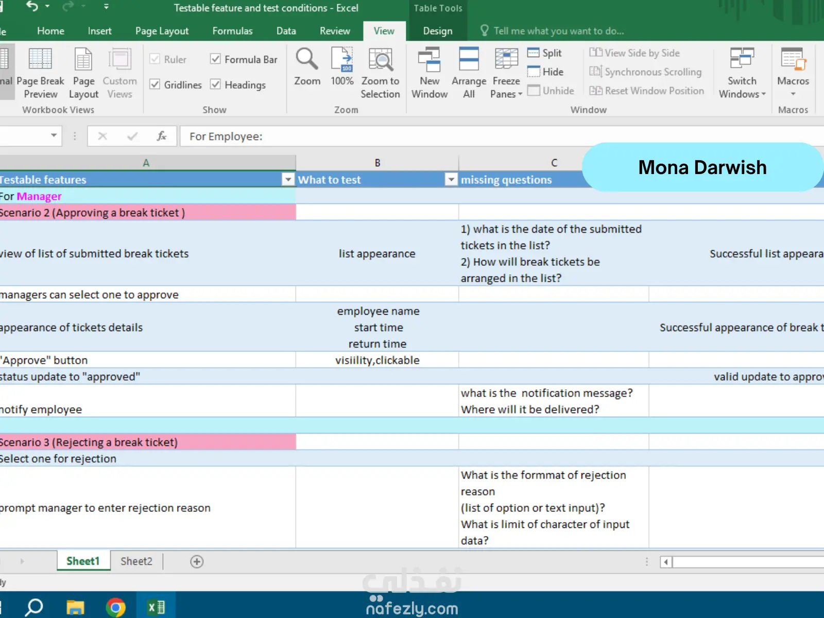The width and height of the screenshot is (824, 618).
Task: Open Testable features filter dropdown
Action: [288, 179]
